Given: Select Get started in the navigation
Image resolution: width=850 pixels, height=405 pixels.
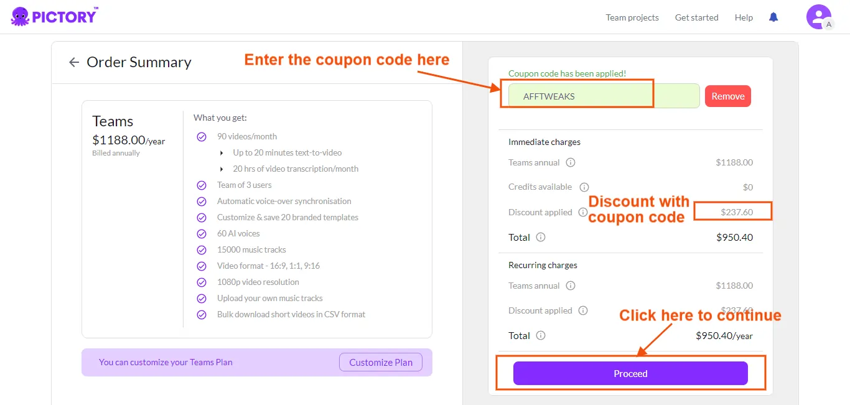Looking at the screenshot, I should [696, 17].
